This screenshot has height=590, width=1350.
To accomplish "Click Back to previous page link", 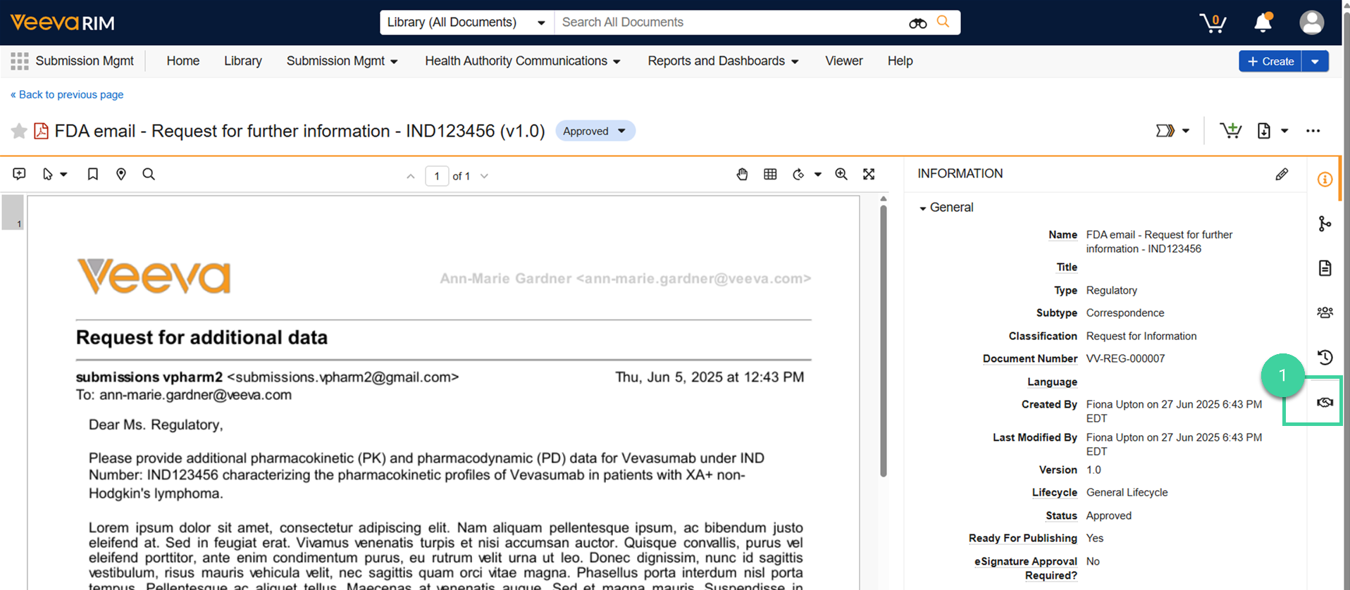I will pos(67,94).
